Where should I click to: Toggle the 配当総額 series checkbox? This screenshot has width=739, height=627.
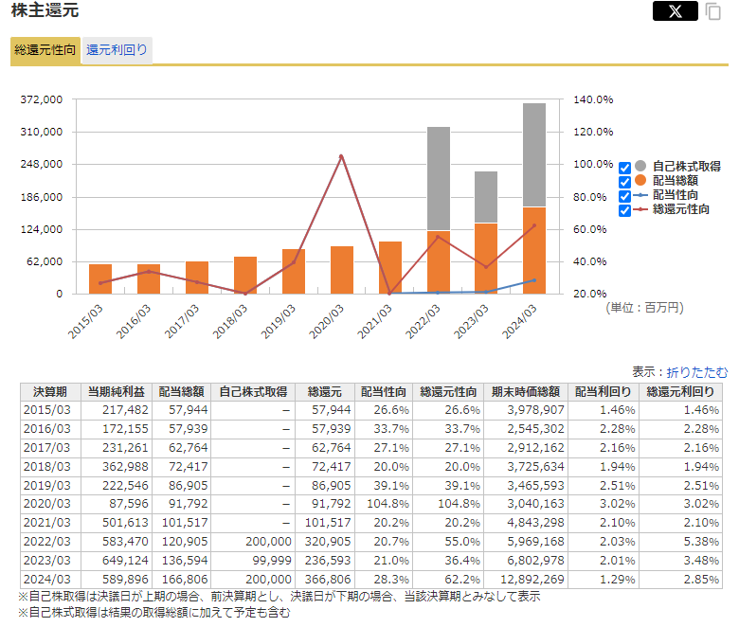coord(624,181)
